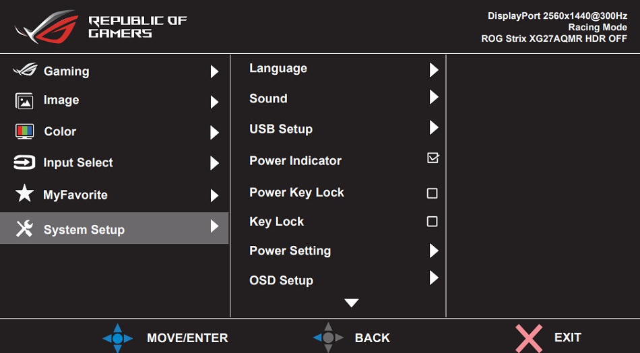Viewport: 640px width, 353px height.
Task: Click the blue Move/Enter directional pad icon
Action: [x=117, y=338]
